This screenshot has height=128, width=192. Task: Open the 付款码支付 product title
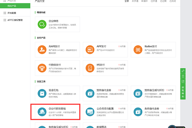tap(55, 65)
